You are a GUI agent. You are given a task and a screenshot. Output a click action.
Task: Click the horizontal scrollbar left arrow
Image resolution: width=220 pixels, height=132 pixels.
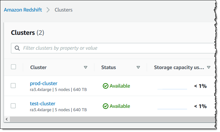coord(7,119)
